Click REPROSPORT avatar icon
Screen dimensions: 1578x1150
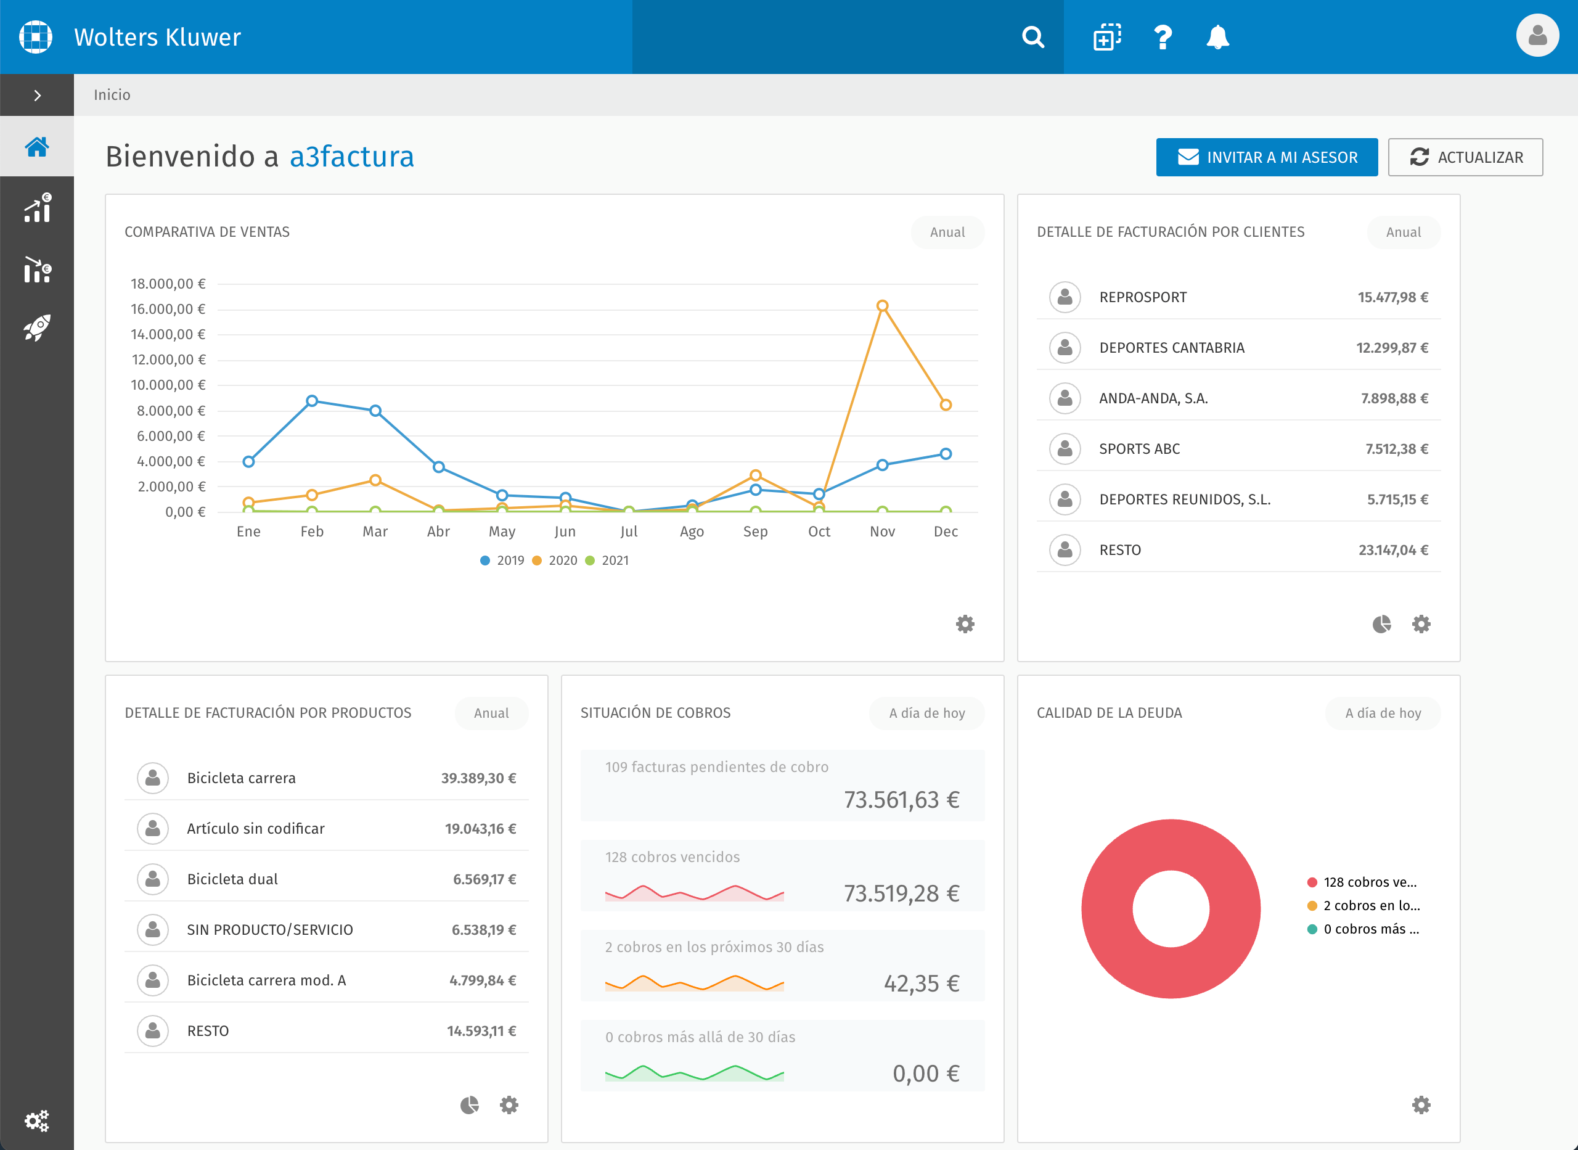[x=1065, y=297]
